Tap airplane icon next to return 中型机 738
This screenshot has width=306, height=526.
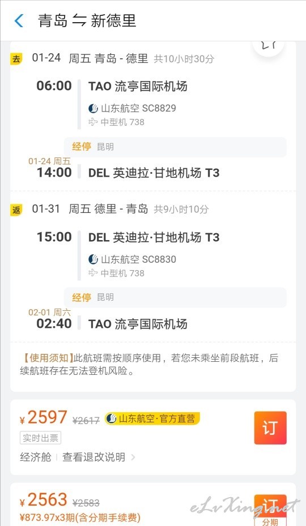93,273
